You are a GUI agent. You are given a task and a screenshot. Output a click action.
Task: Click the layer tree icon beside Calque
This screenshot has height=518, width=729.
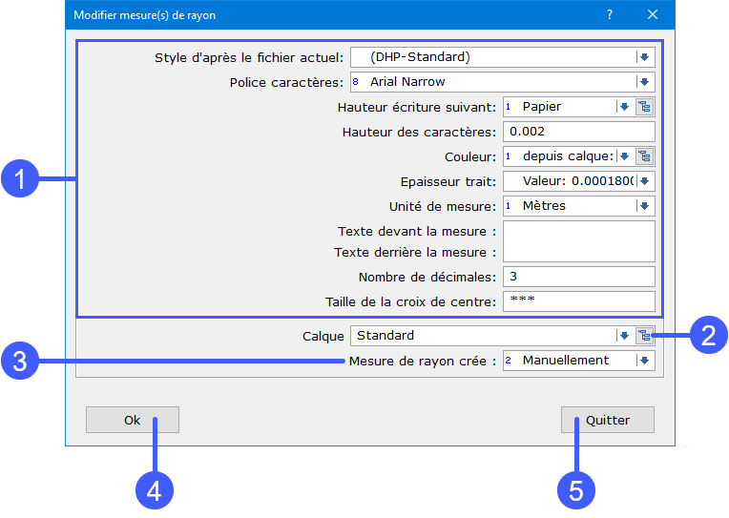[645, 336]
